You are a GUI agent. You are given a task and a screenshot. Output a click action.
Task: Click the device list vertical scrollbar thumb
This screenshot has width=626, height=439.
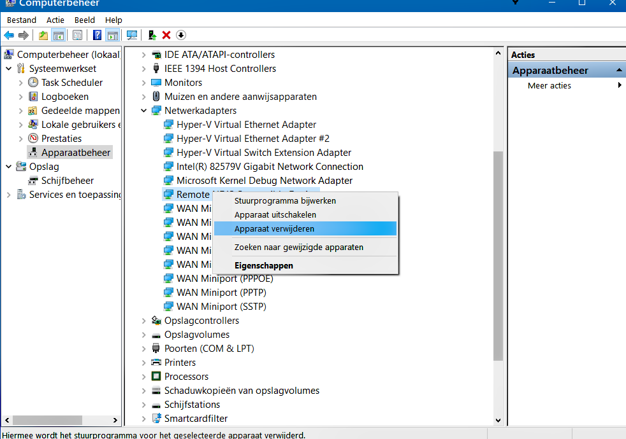[x=498, y=256]
